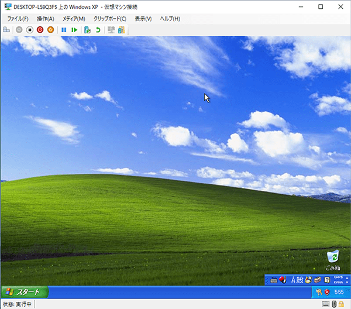Click the red IME style icon
The width and height of the screenshot is (351, 309).
click(283, 280)
